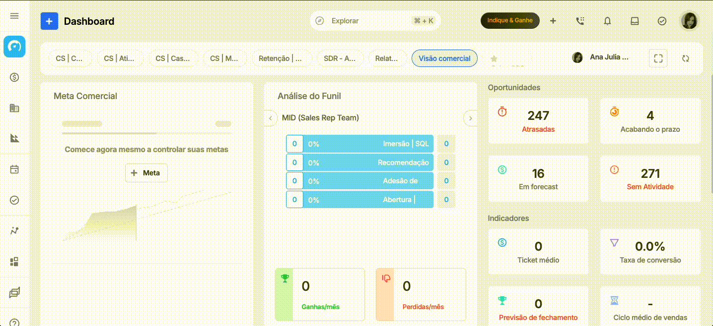Click the refresh dashboard icon
The image size is (713, 326).
[x=686, y=58]
